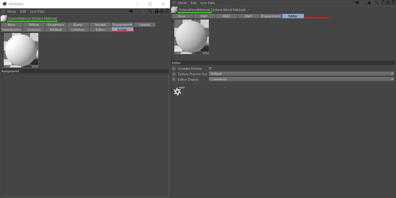The width and height of the screenshot is (396, 198).
Task: Open Basic tab in Blend Material panel
Action: point(182,16)
